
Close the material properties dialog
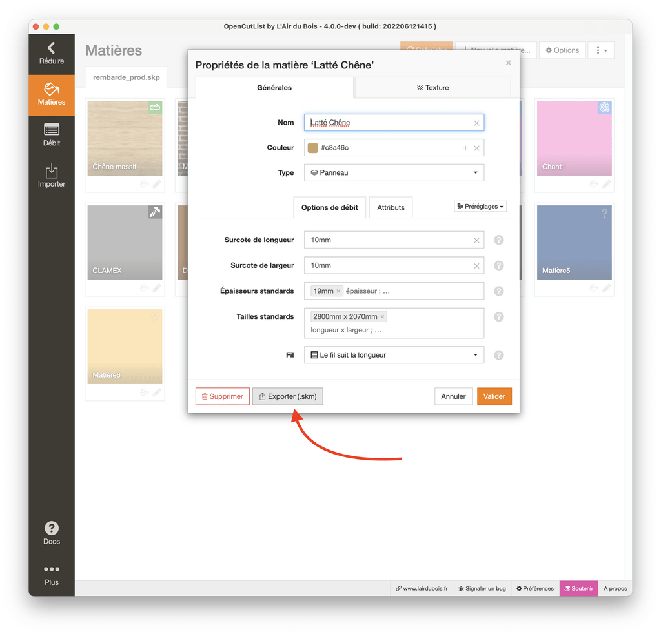coord(509,63)
